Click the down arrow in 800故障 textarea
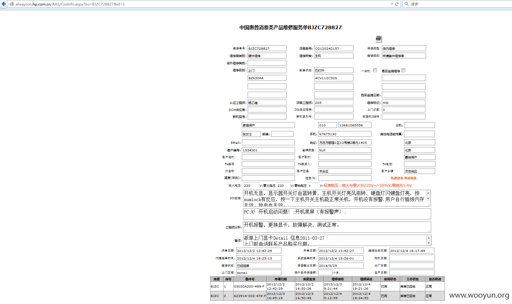Image resolution: width=512 pixels, height=304 pixels. tap(428, 199)
